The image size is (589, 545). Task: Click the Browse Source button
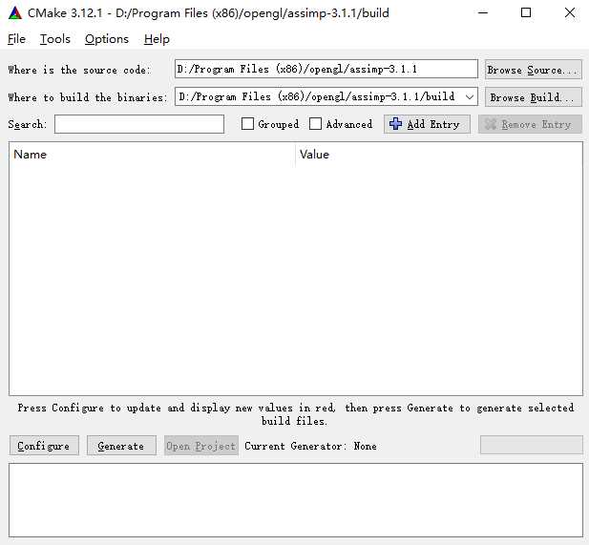click(534, 70)
